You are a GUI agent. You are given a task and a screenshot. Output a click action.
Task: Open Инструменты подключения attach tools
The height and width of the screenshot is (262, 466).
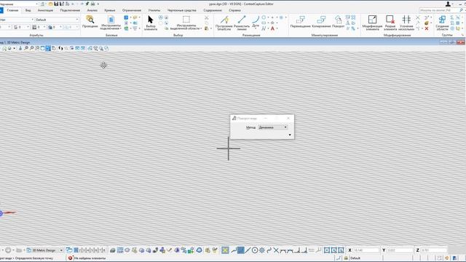pos(111,23)
